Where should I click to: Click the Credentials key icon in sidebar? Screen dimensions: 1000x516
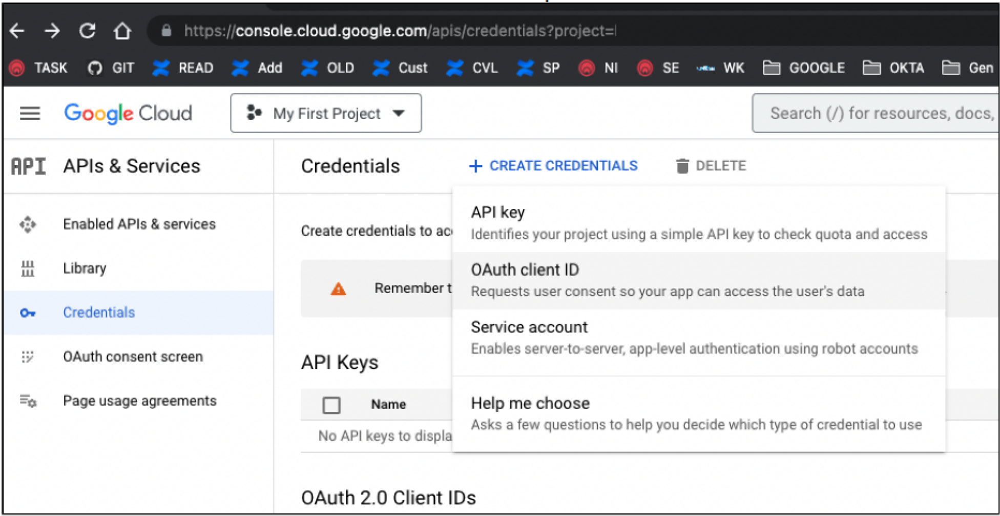[x=28, y=313]
